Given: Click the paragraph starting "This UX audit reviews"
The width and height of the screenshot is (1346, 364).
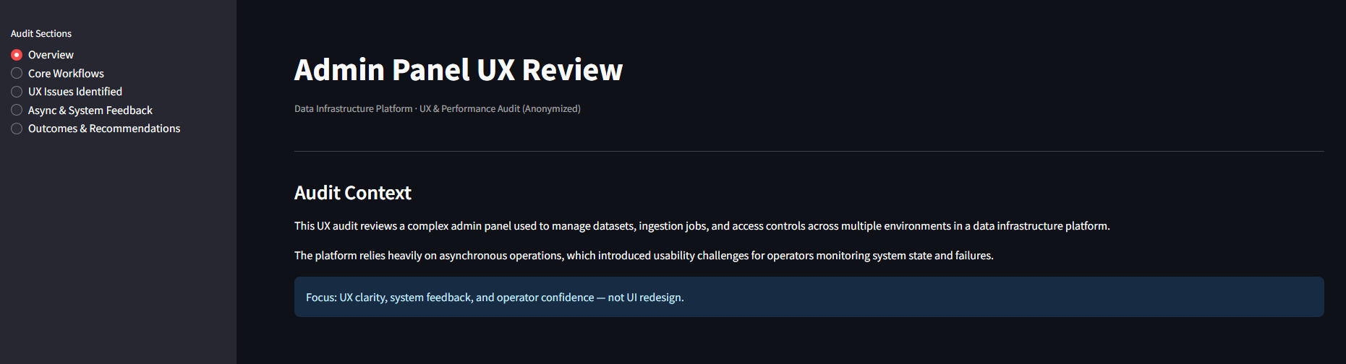Looking at the screenshot, I should click(x=702, y=226).
